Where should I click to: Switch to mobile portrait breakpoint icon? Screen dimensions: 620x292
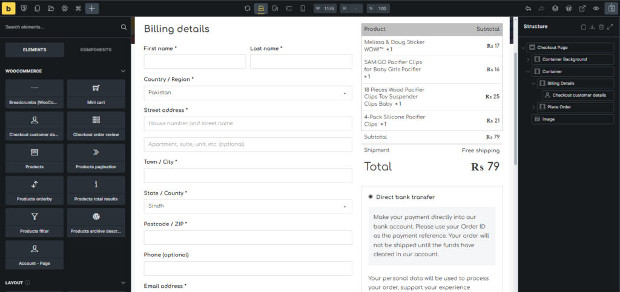tap(303, 8)
